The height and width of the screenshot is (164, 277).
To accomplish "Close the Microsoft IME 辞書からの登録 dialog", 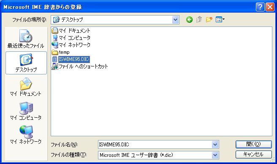I will 270,7.
